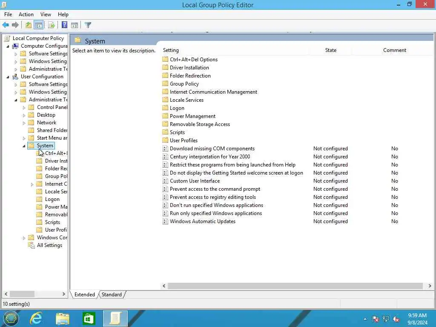The width and height of the screenshot is (436, 327).
Task: Click the Up one level folder icon
Action: (x=29, y=25)
